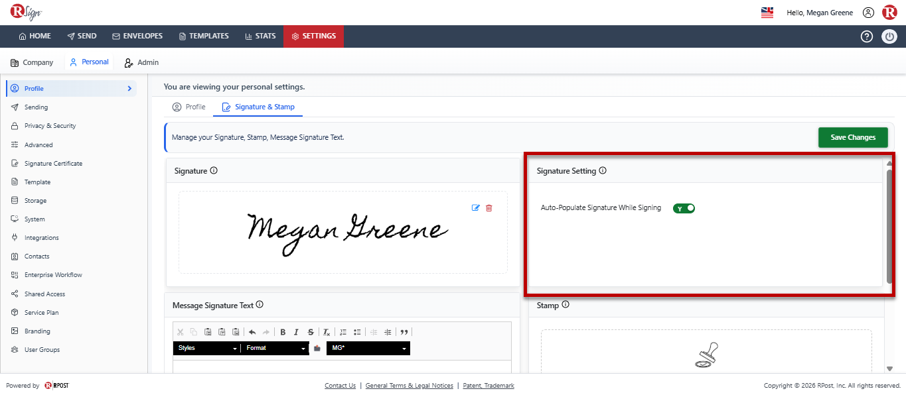
Task: Apply italic formatting
Action: (297, 332)
